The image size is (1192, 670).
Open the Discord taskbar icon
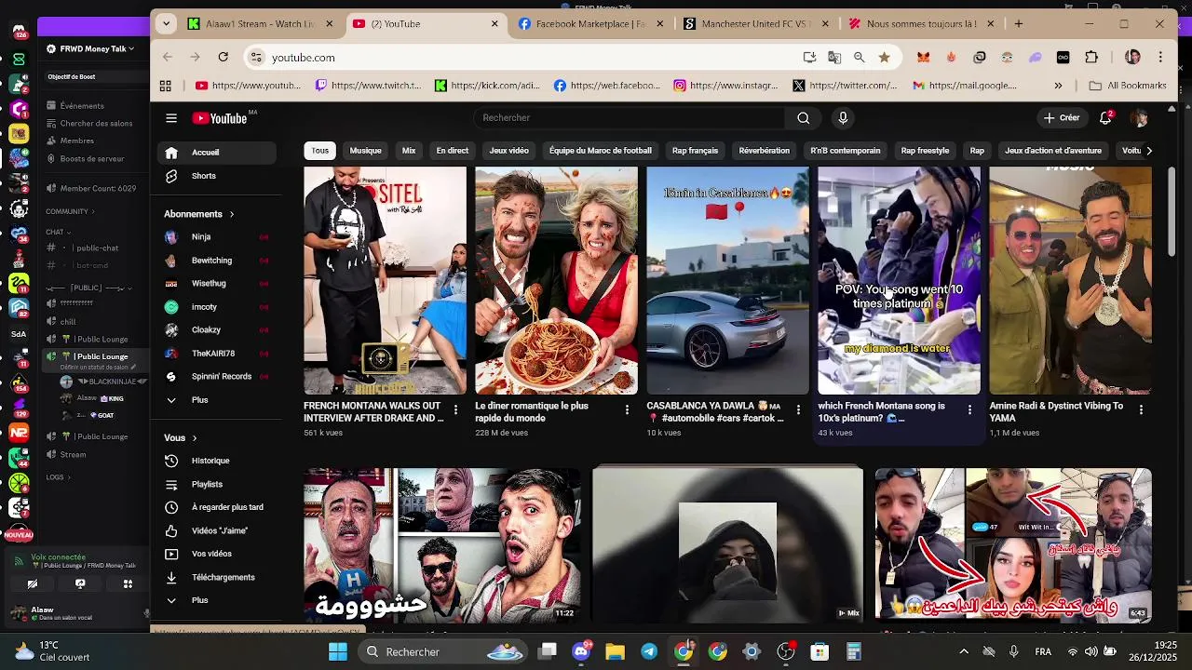(582, 651)
